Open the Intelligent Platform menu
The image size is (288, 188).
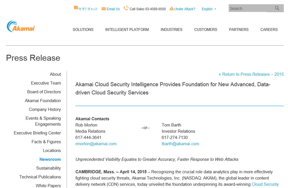point(127,30)
